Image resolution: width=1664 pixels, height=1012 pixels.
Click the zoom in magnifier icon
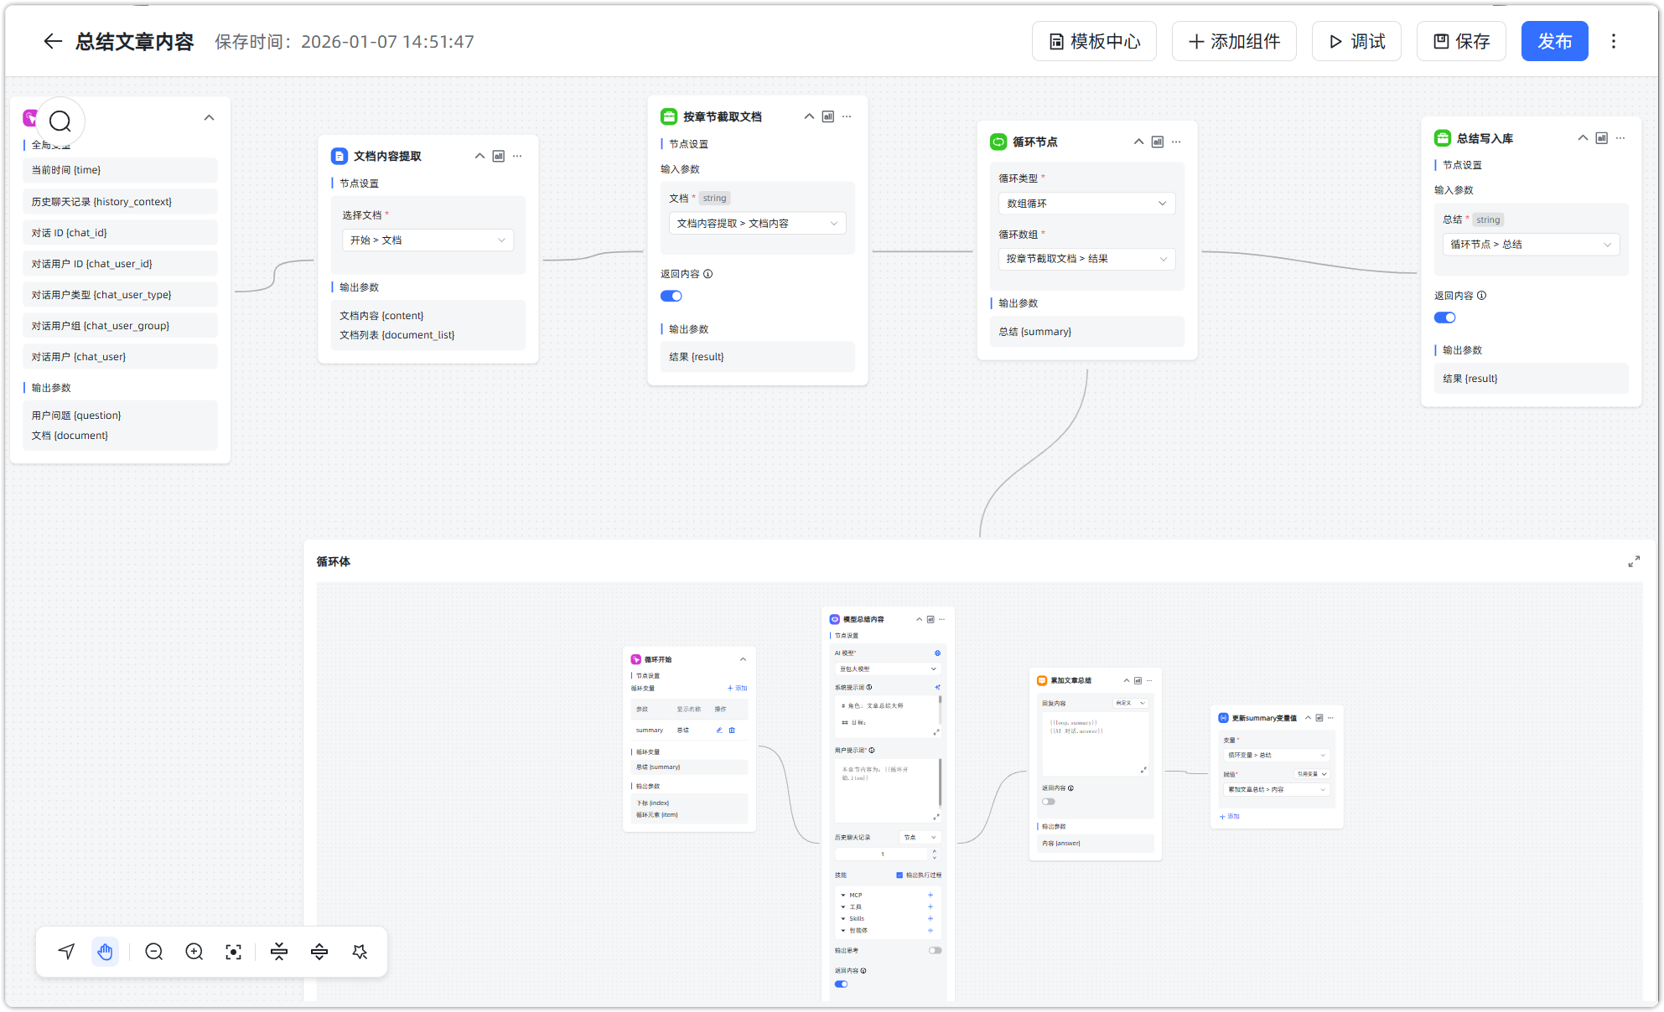pos(194,952)
